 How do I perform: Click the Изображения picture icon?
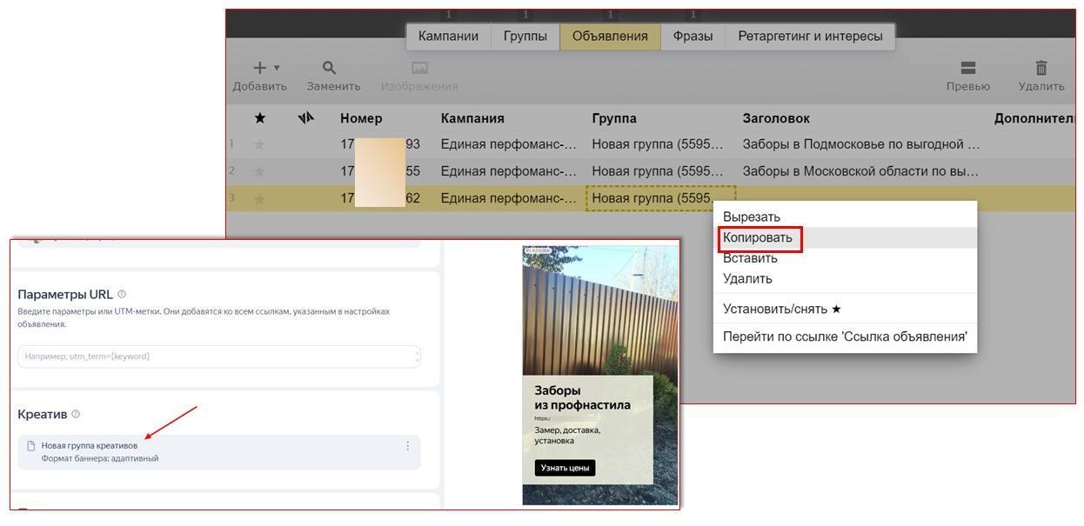pyautogui.click(x=419, y=68)
